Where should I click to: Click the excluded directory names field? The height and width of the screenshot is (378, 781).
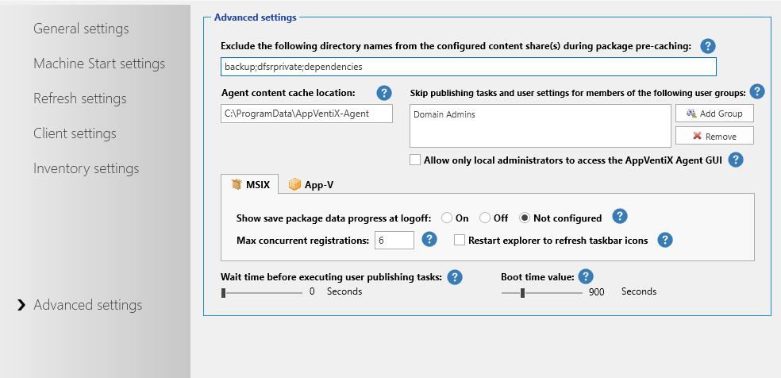click(468, 66)
